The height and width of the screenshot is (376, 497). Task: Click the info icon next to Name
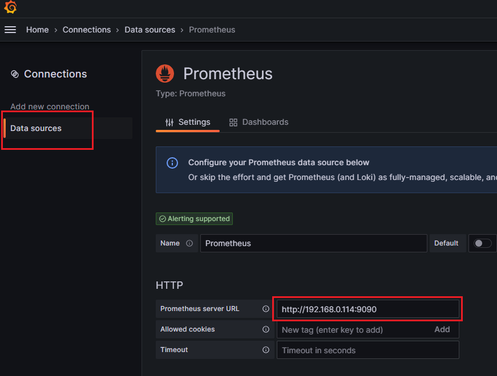pyautogui.click(x=189, y=243)
